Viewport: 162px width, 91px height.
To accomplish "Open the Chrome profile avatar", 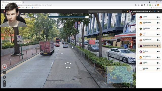I will click(x=158, y=5).
